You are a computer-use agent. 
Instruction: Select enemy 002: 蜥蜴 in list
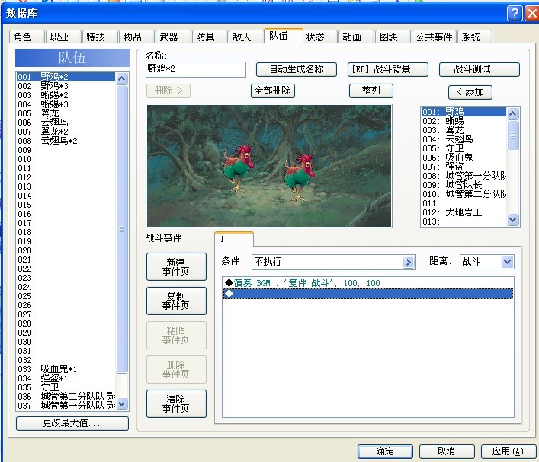tap(464, 121)
